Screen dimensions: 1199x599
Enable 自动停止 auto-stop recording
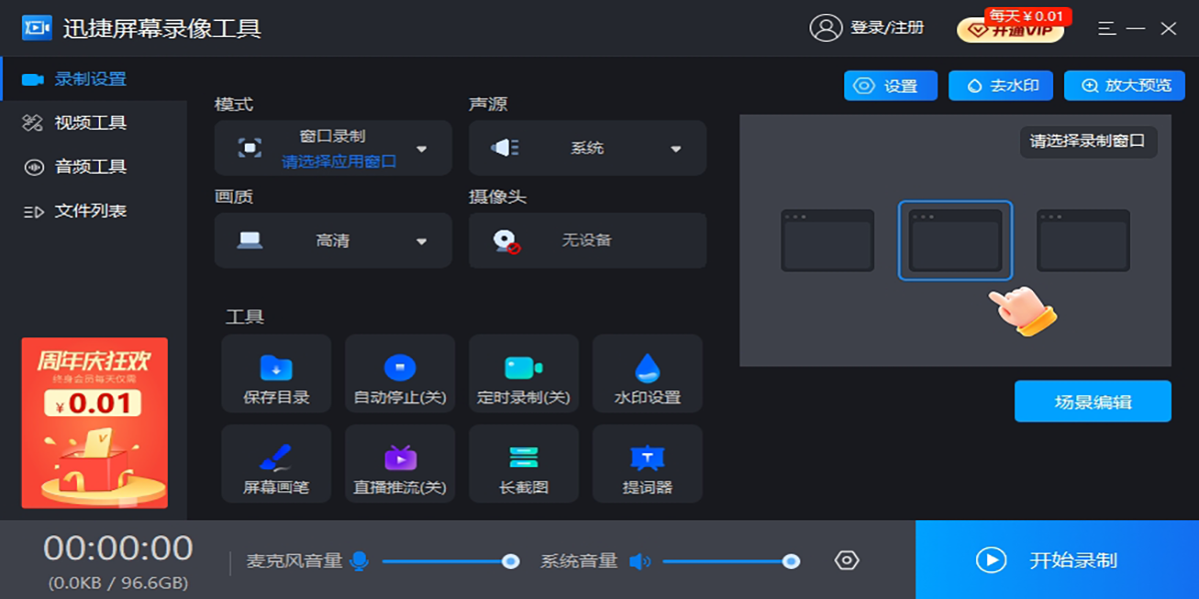400,373
